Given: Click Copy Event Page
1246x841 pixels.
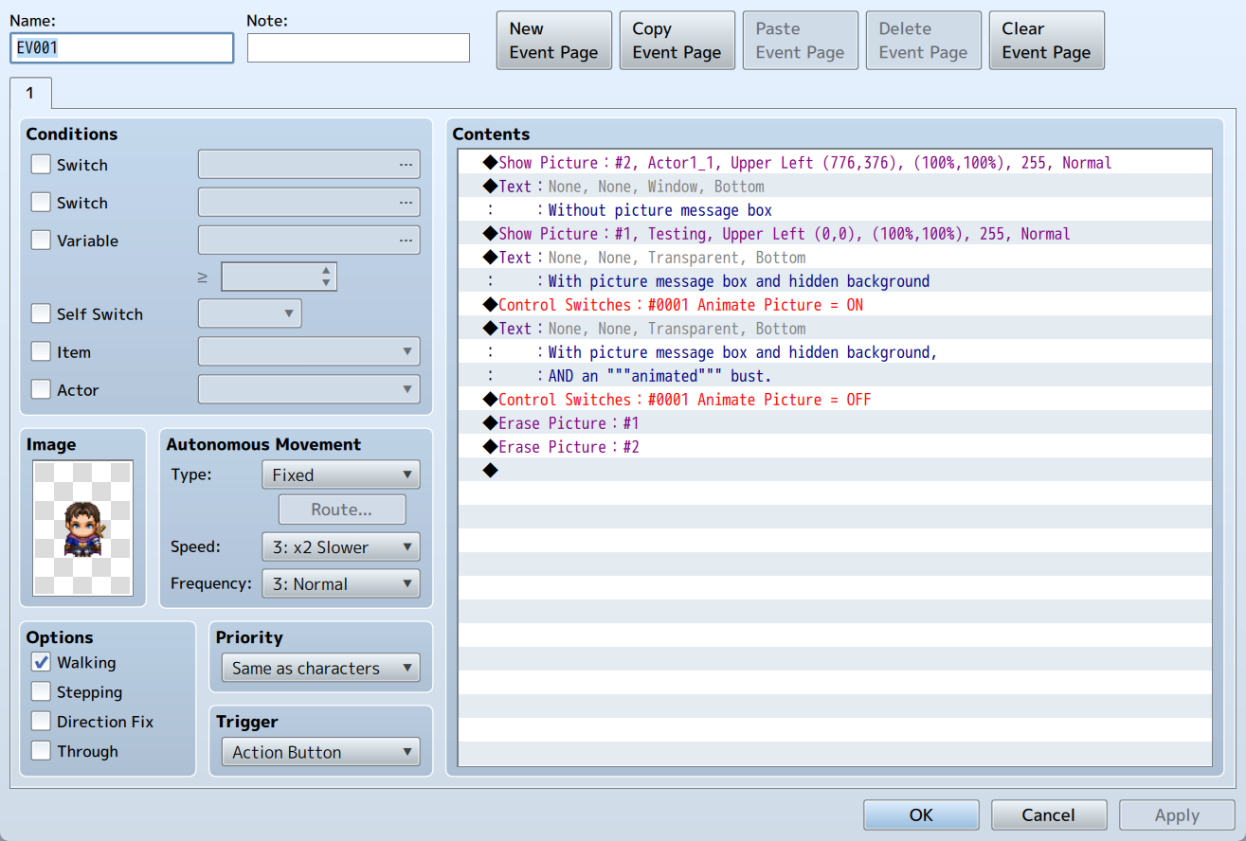Looking at the screenshot, I should click(677, 41).
